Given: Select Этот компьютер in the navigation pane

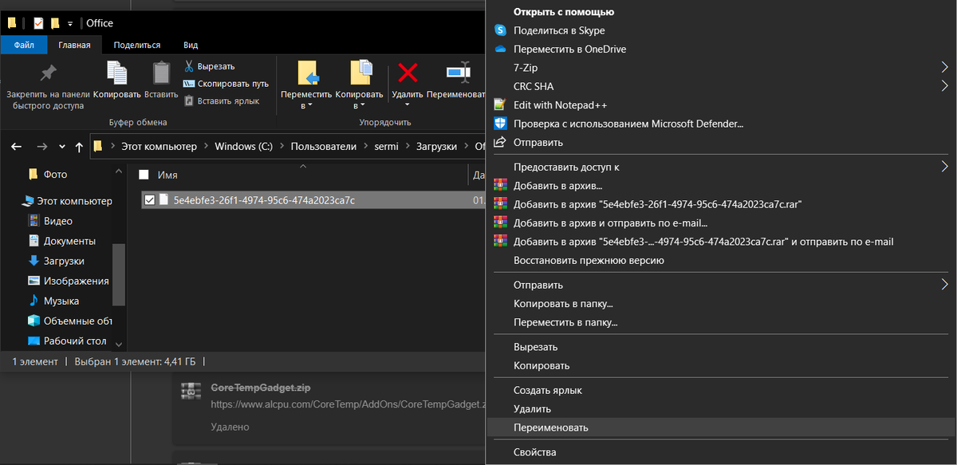Looking at the screenshot, I should click(x=75, y=201).
